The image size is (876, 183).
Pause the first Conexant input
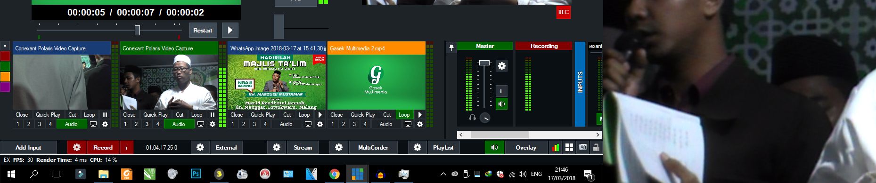[105, 115]
